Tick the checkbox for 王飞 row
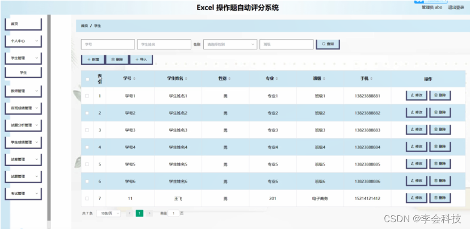Screen dimensions: 470x229 (87, 198)
